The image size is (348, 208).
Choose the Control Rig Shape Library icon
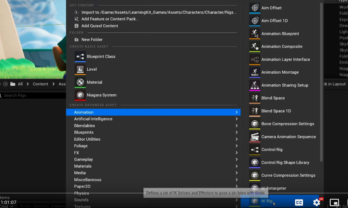click(254, 162)
